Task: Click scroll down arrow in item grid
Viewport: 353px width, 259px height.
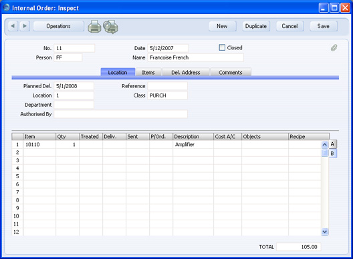Action: [324, 232]
